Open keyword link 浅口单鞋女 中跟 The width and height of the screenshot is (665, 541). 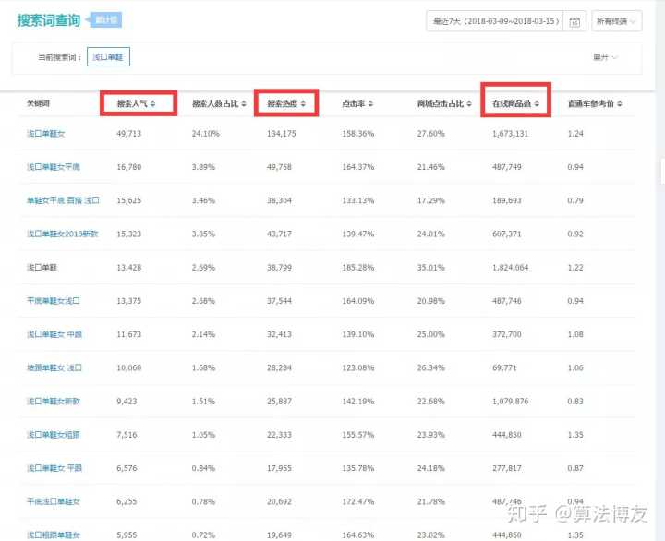pos(54,334)
